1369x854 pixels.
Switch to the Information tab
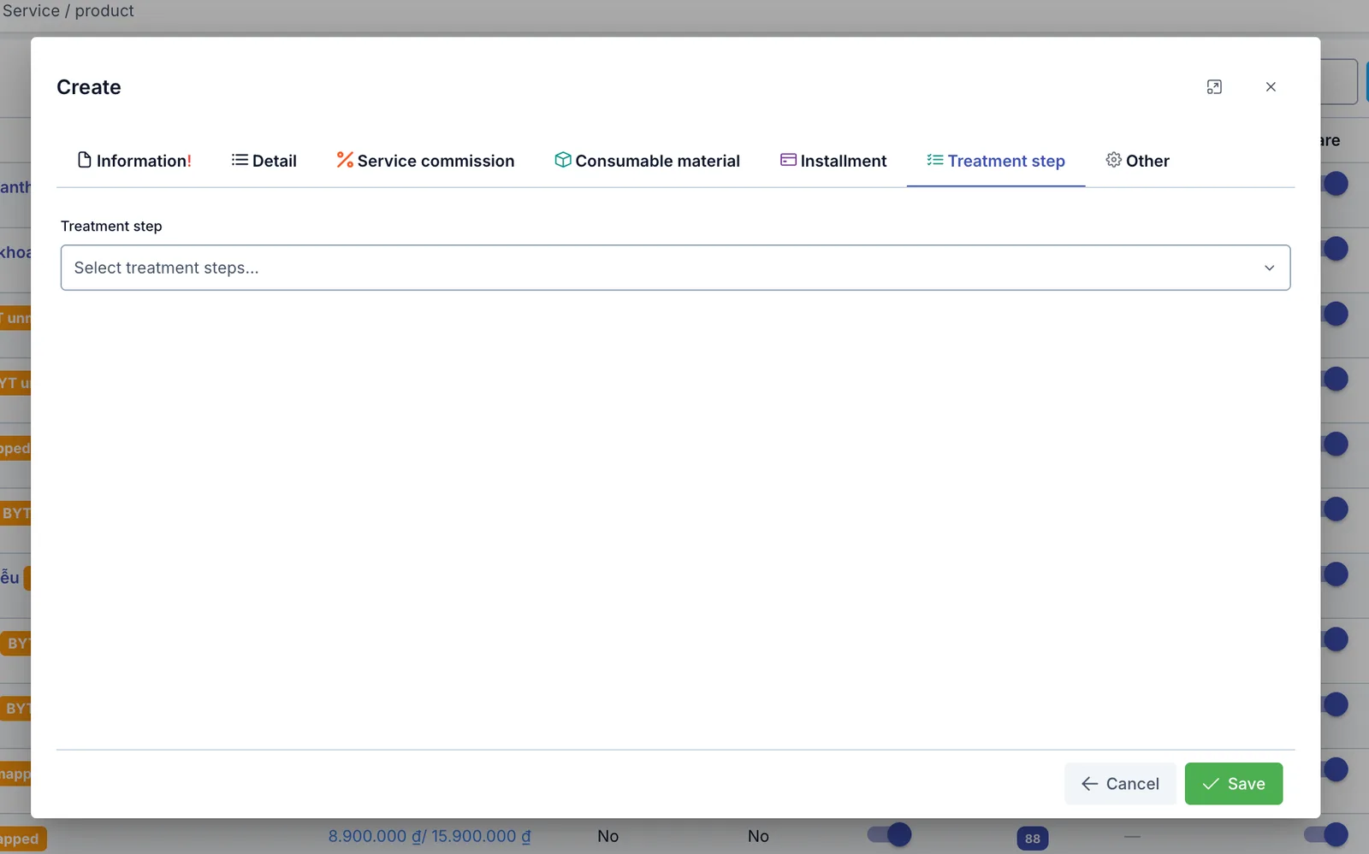(x=134, y=161)
